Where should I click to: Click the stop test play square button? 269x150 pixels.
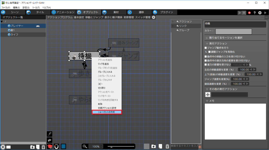click(244, 13)
